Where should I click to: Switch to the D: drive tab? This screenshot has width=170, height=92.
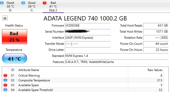(10, 7)
